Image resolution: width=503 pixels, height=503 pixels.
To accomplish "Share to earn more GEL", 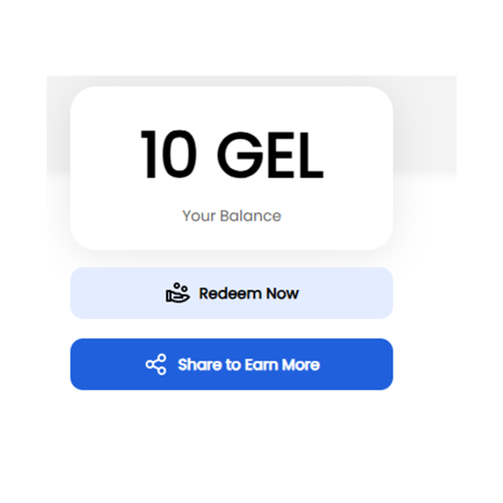I will pyautogui.click(x=231, y=365).
